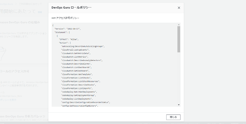Click the 閉じる button
The height and width of the screenshot is (124, 246).
[x=173, y=117]
